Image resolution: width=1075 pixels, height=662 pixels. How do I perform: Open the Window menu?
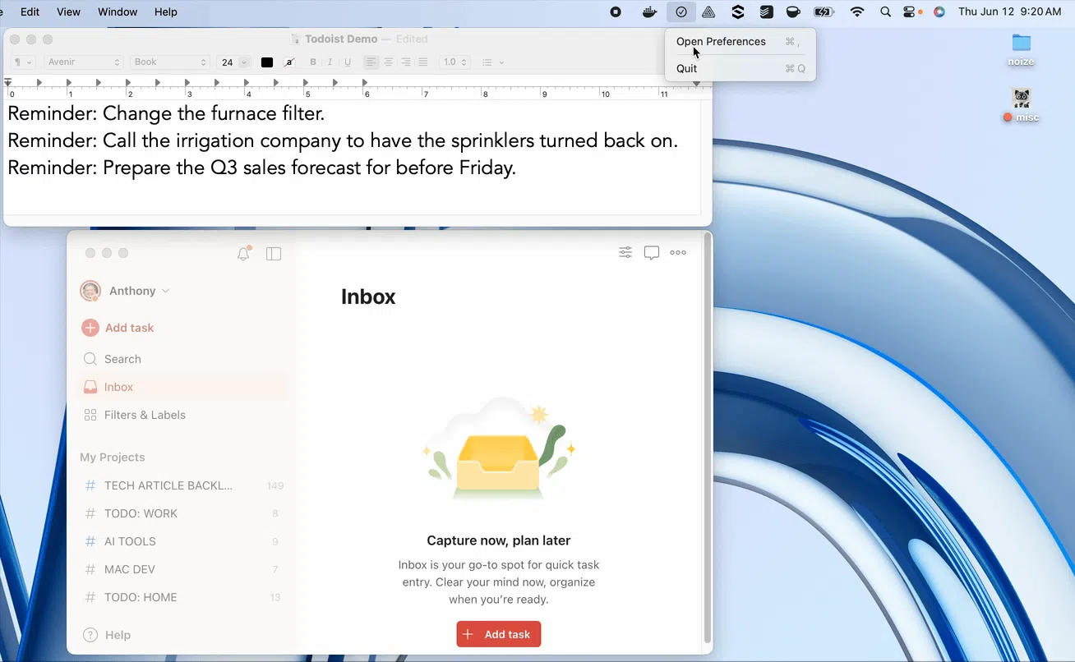(x=118, y=11)
